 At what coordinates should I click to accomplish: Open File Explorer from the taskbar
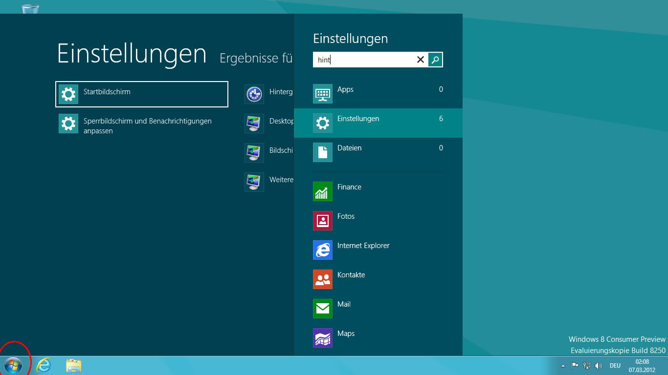click(74, 365)
